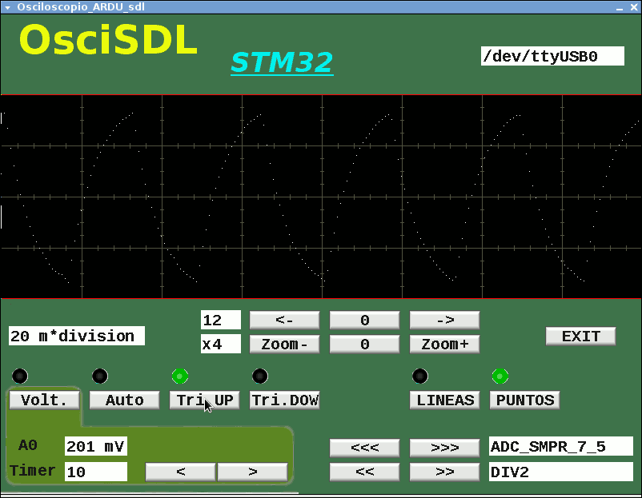Click the zoom field showing x4
Image resolution: width=642 pixels, height=498 pixels.
pyautogui.click(x=221, y=344)
